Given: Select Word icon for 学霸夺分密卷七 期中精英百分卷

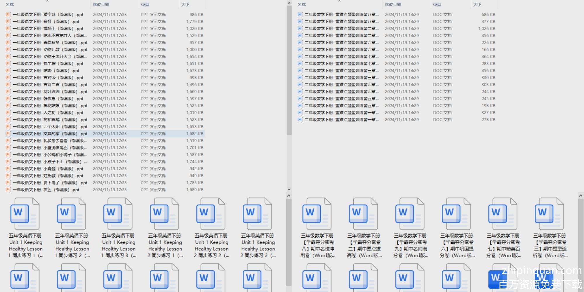Looking at the screenshot, I should coord(503,214).
